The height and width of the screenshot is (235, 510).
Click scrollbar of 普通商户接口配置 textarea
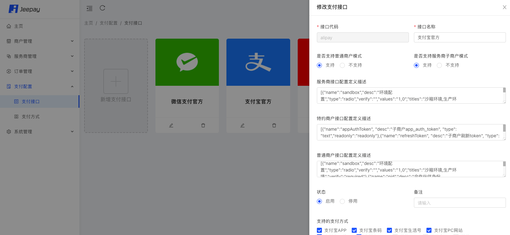[x=504, y=164]
